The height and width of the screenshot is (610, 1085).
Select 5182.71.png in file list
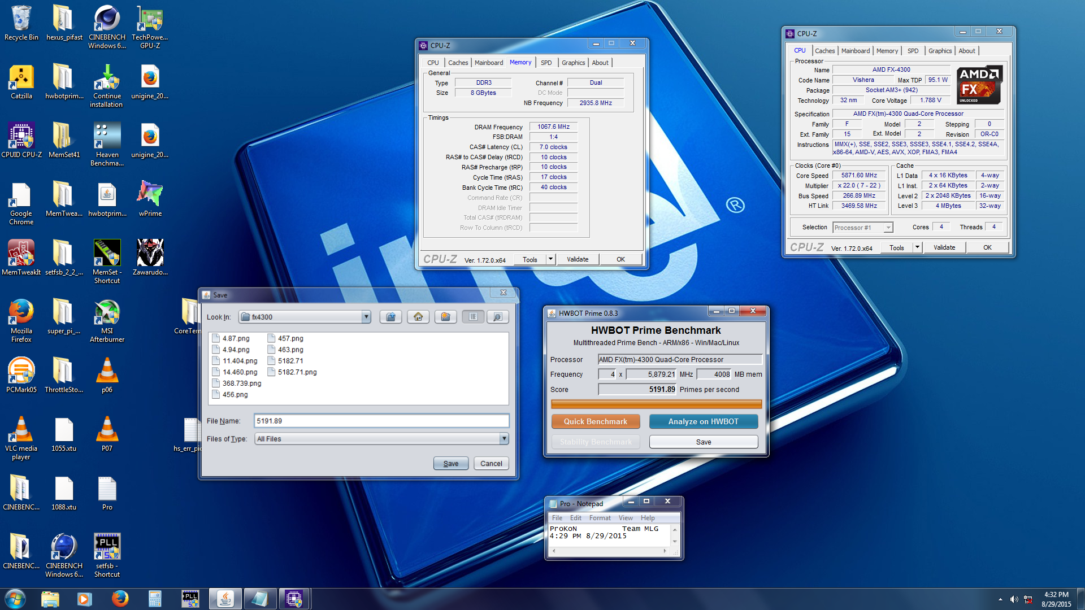point(292,372)
